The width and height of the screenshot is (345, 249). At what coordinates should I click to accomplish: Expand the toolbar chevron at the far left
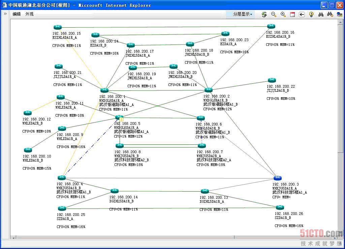[5, 13]
